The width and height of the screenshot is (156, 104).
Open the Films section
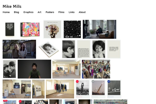point(61,12)
